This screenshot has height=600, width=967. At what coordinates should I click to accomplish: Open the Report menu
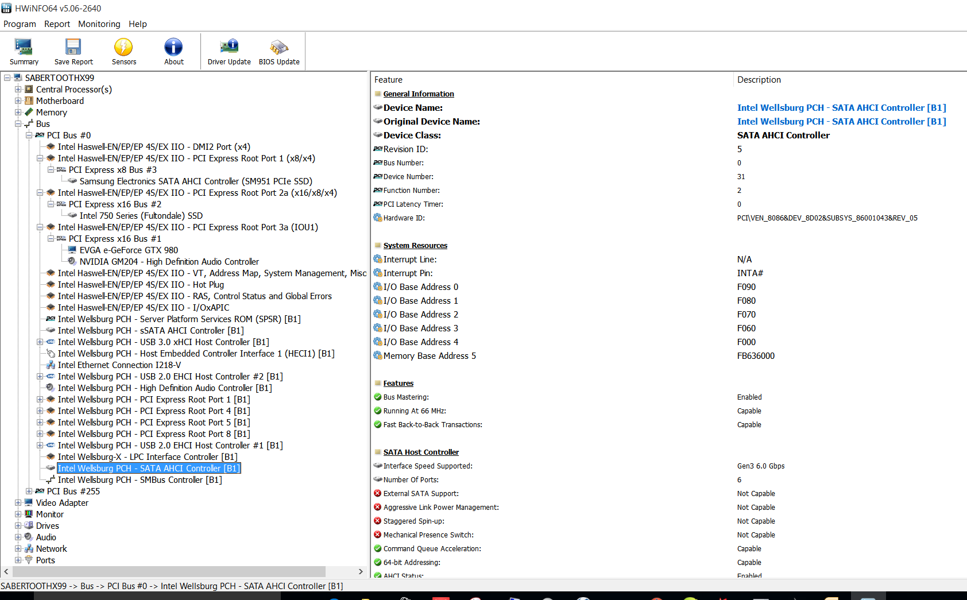pos(57,24)
